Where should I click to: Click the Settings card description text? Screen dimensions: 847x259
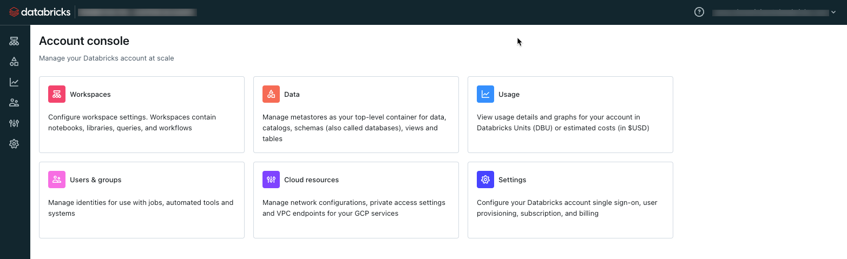(567, 208)
